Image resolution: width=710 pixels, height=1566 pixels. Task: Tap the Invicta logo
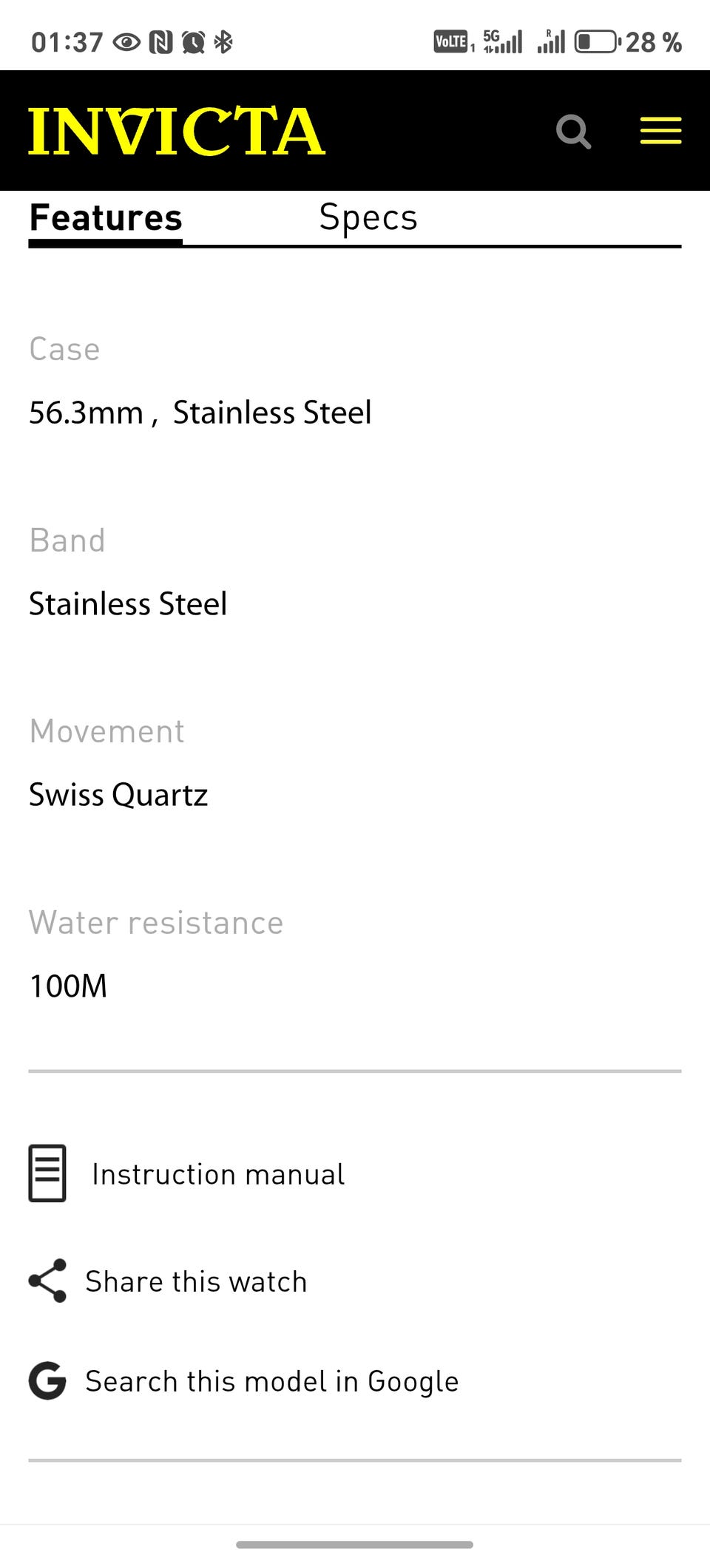pos(177,131)
